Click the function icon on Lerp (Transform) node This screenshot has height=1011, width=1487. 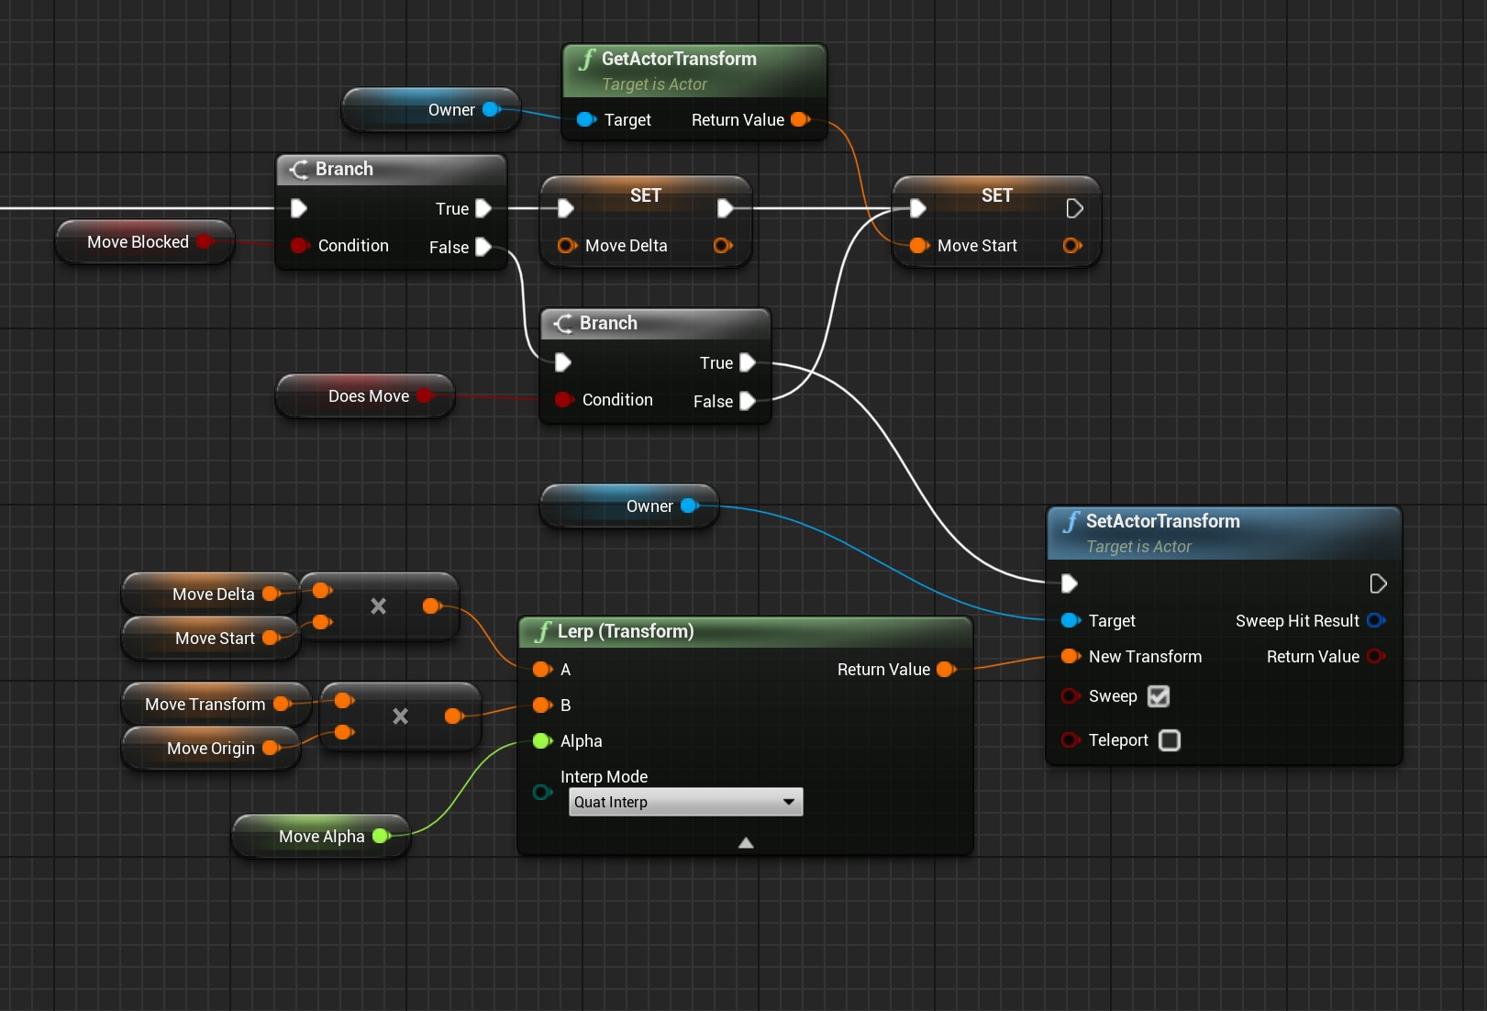[543, 631]
